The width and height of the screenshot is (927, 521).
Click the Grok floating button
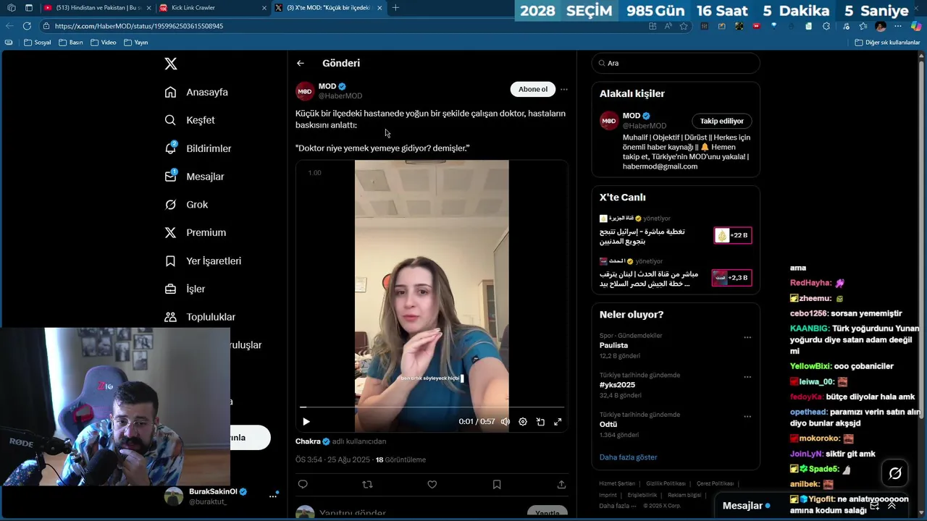[895, 473]
